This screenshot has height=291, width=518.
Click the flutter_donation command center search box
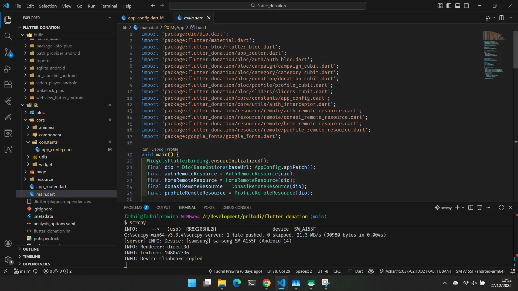click(268, 6)
